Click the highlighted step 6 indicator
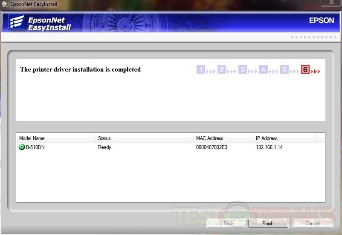 305,70
